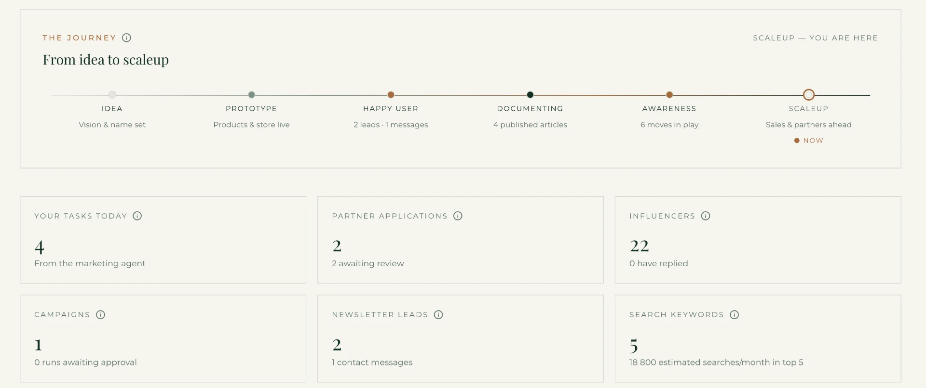Image resolution: width=926 pixels, height=388 pixels.
Task: Click the PROTOTYPE stage label
Action: pos(251,109)
